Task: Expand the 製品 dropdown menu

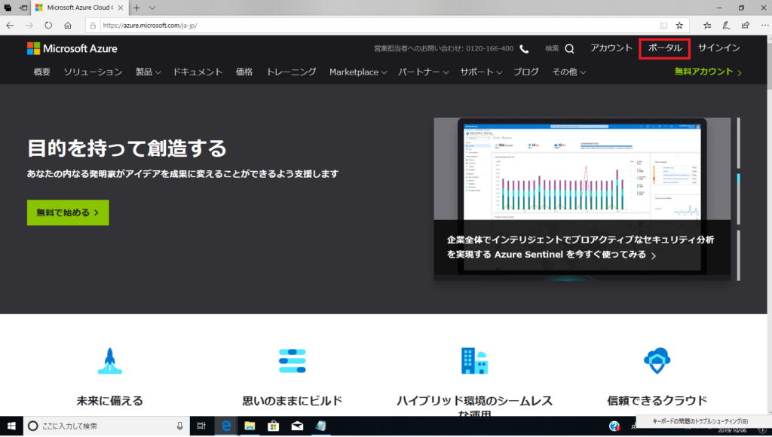Action: pyautogui.click(x=149, y=72)
